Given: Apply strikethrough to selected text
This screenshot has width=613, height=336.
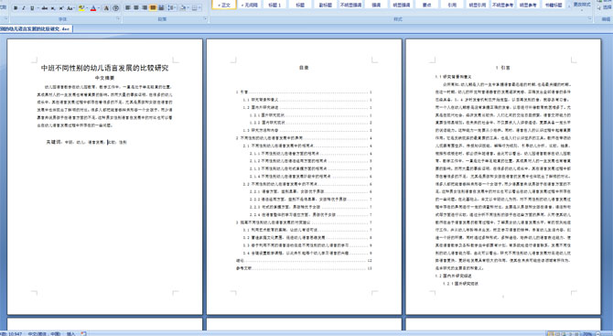Looking at the screenshot, I should point(45,8).
